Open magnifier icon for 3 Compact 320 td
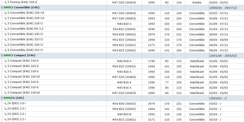This screenshot has width=244, height=122. coord(5,77)
